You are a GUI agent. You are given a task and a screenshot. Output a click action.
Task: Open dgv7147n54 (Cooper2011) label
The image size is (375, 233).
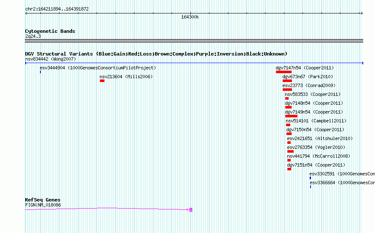tap(305, 68)
